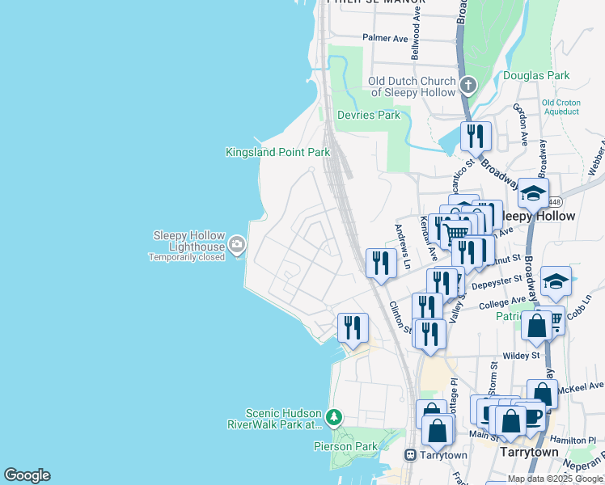Click the Temporarily closed notice text
605x485 pixels.
(x=187, y=257)
